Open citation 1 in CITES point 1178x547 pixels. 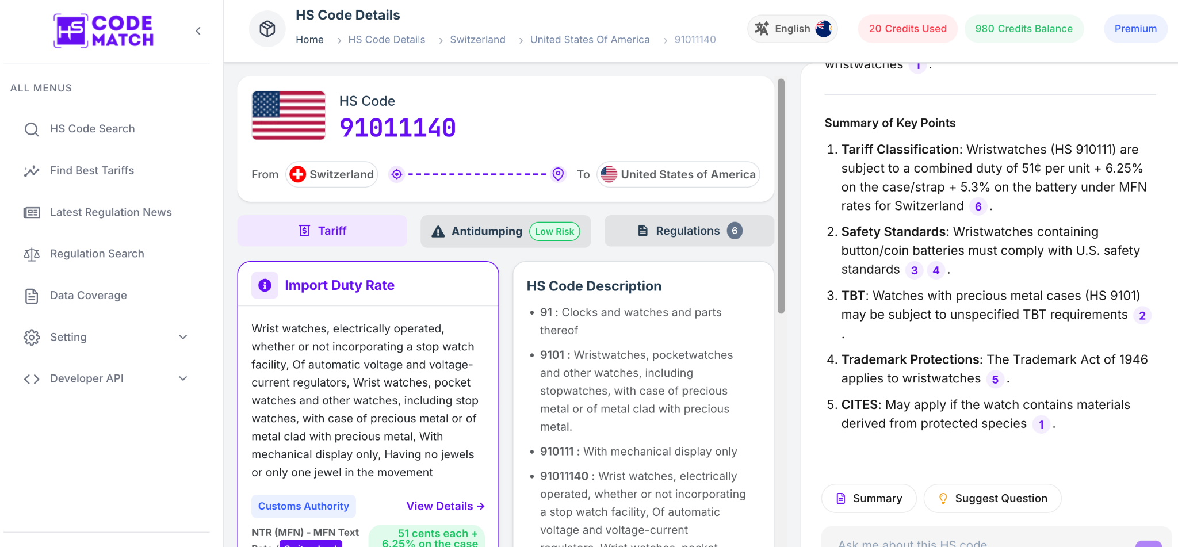tap(1041, 424)
